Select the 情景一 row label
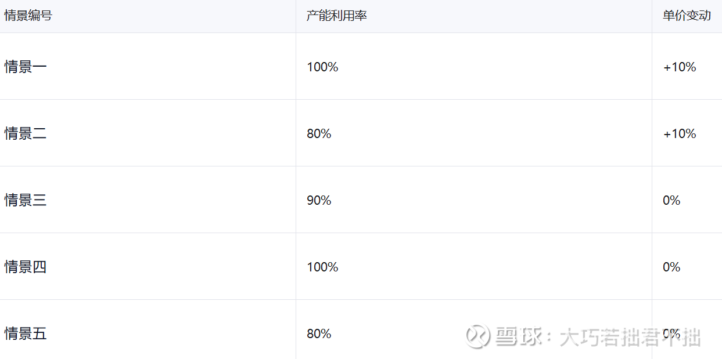This screenshot has height=359, width=722. click(26, 67)
